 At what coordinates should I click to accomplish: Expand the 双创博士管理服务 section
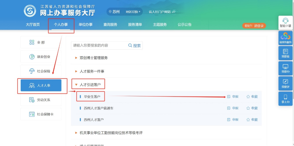tap(93, 58)
